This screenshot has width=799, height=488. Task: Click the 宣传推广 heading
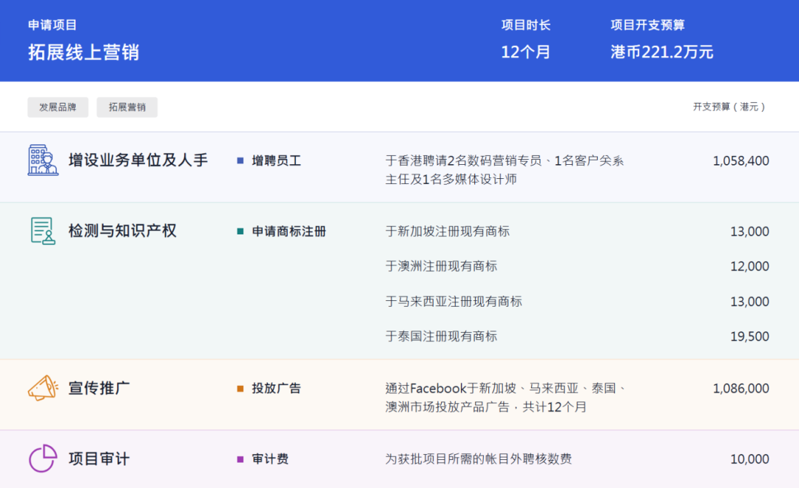99,388
